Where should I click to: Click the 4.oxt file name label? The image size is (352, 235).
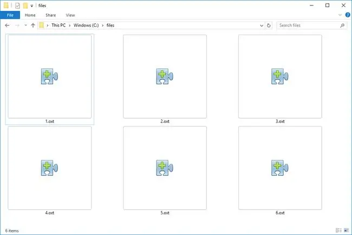50,213
